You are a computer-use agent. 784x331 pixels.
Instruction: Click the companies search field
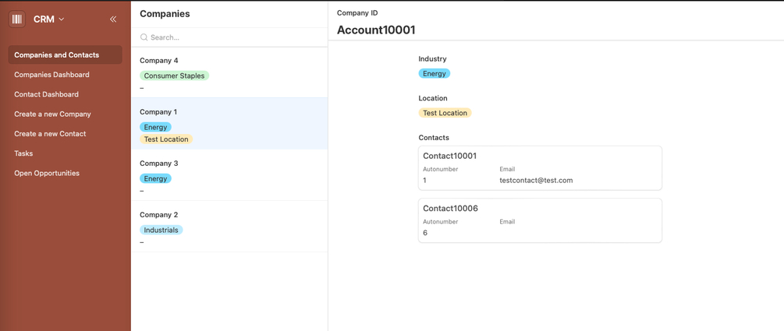click(x=234, y=37)
